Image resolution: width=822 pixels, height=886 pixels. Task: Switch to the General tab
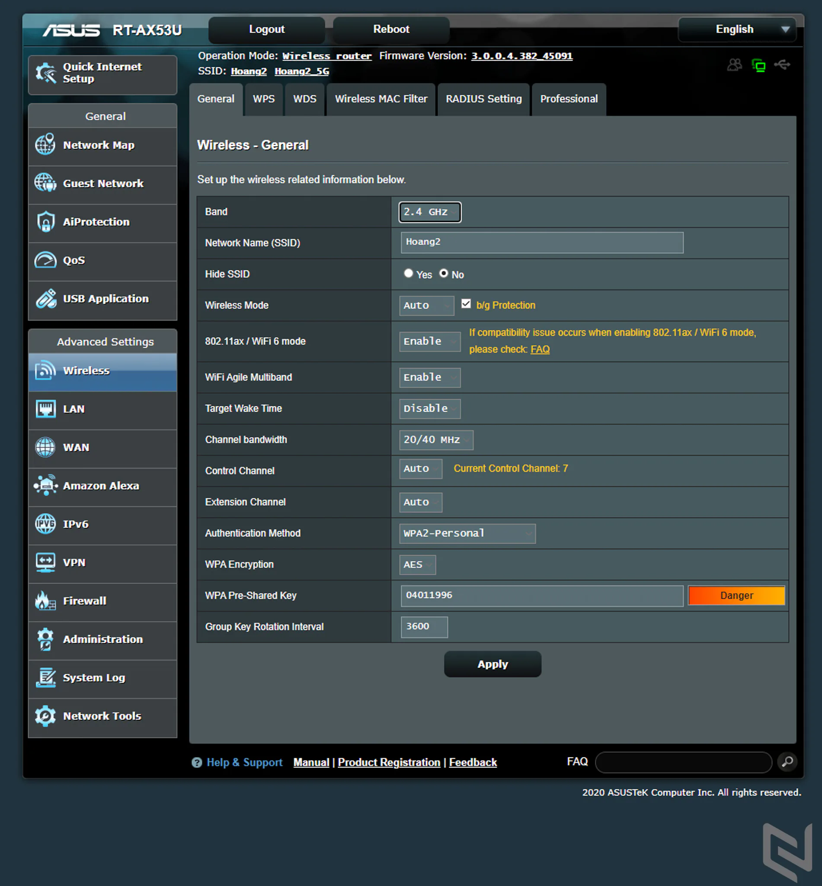pyautogui.click(x=216, y=99)
